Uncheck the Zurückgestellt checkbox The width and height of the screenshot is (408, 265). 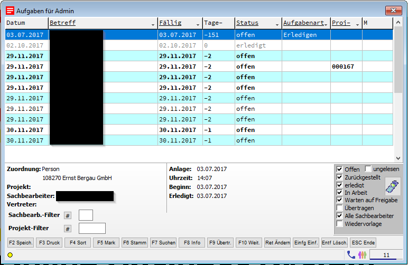(340, 177)
